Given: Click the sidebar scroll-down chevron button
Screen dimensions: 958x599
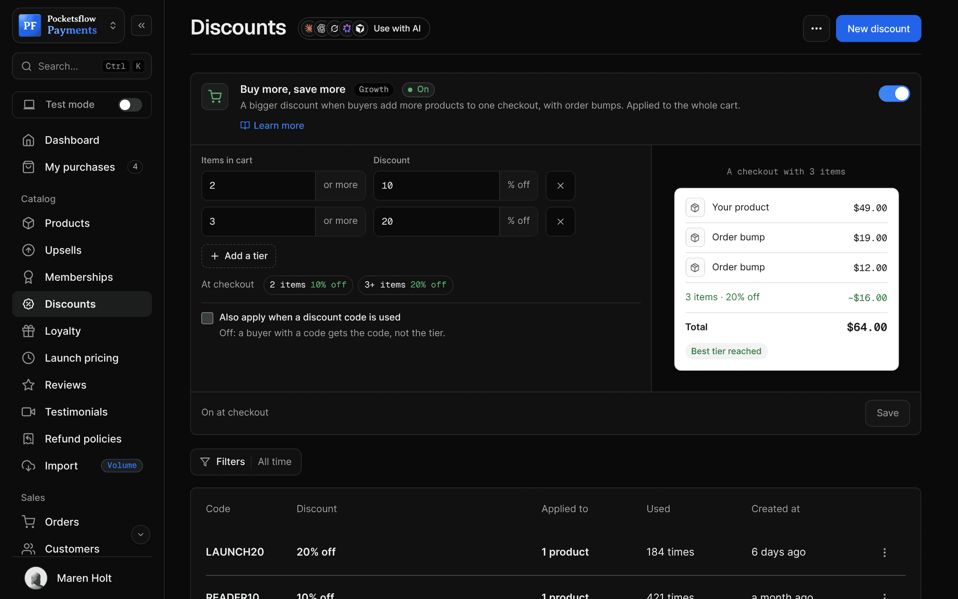Looking at the screenshot, I should click(x=140, y=534).
